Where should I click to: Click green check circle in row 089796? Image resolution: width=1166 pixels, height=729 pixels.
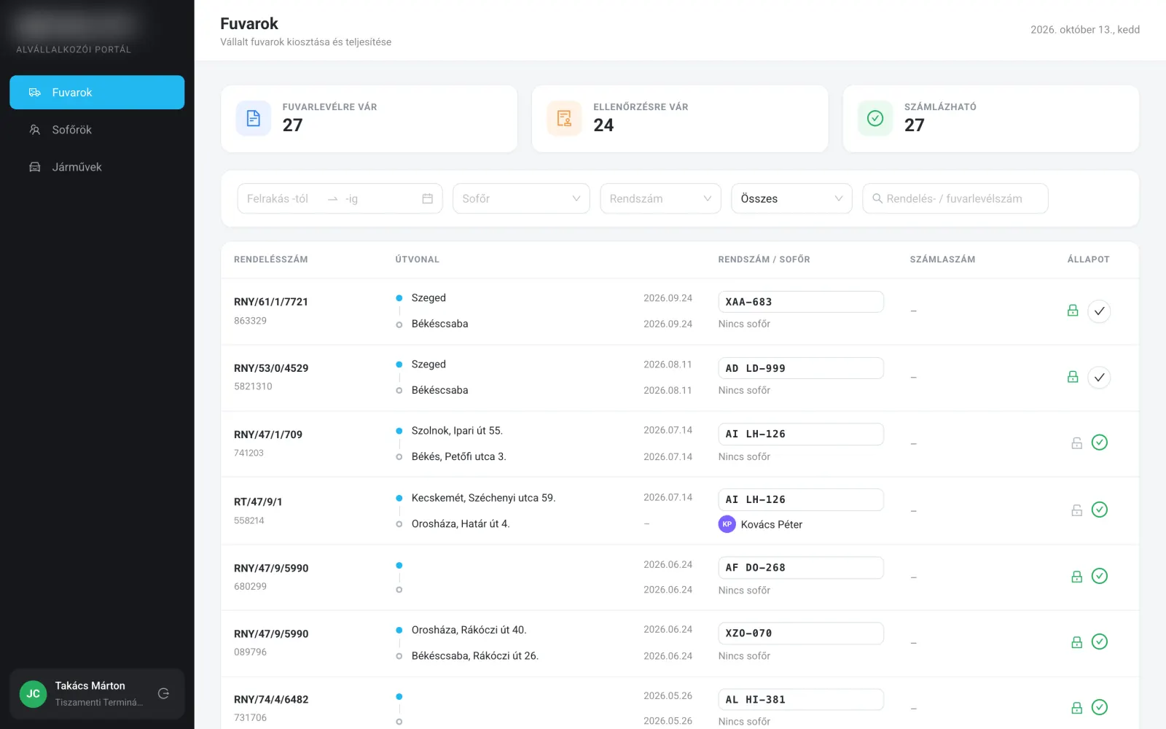[1100, 642]
